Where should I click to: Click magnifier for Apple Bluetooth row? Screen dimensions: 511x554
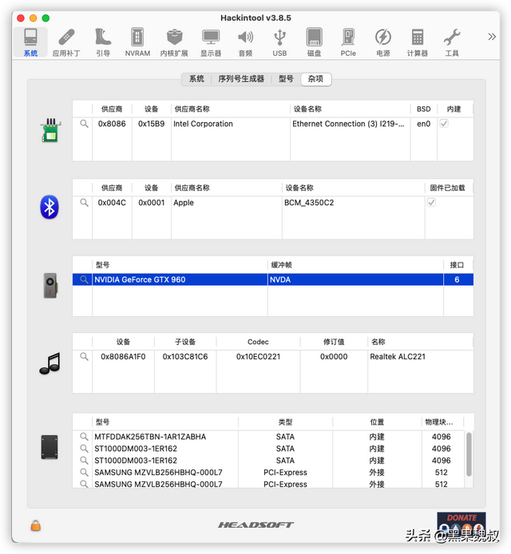[x=84, y=203]
